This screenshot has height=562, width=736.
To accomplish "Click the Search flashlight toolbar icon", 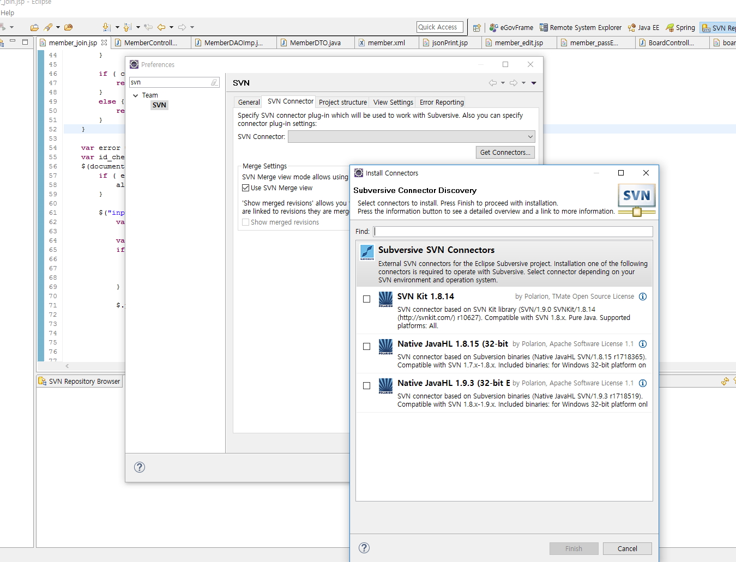I will click(48, 27).
